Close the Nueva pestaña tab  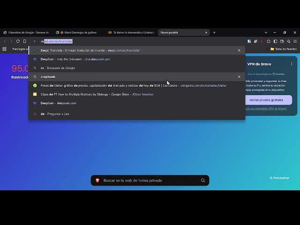206,32
